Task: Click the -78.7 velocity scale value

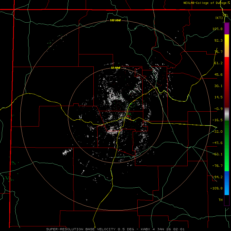Action: point(217,166)
